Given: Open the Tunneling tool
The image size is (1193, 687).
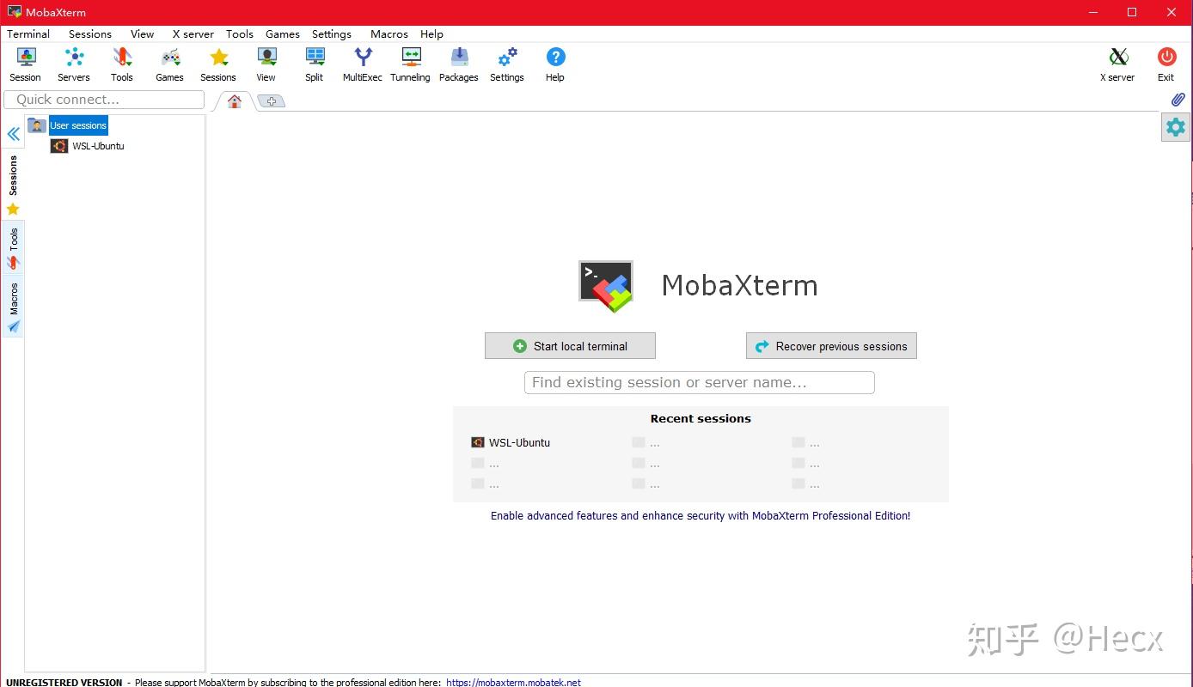Looking at the screenshot, I should click(x=410, y=60).
